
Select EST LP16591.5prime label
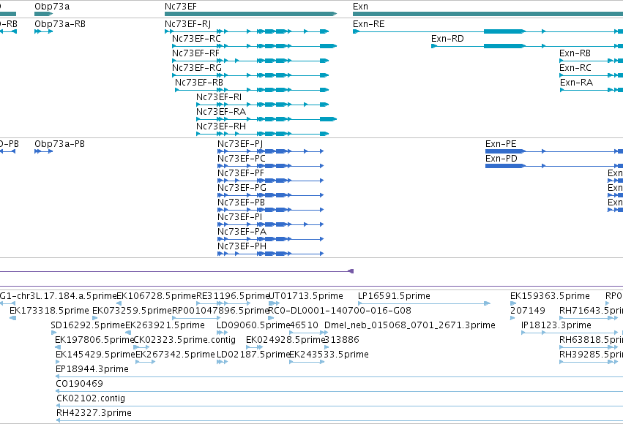tap(394, 296)
